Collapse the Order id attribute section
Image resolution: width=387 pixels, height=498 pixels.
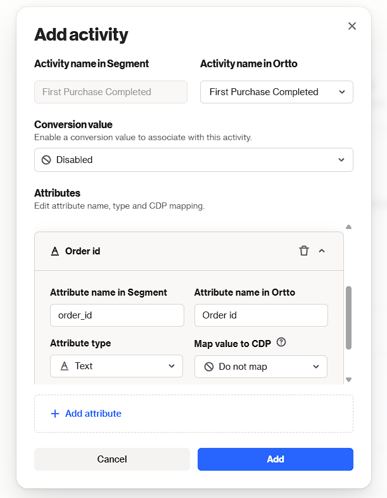point(322,251)
